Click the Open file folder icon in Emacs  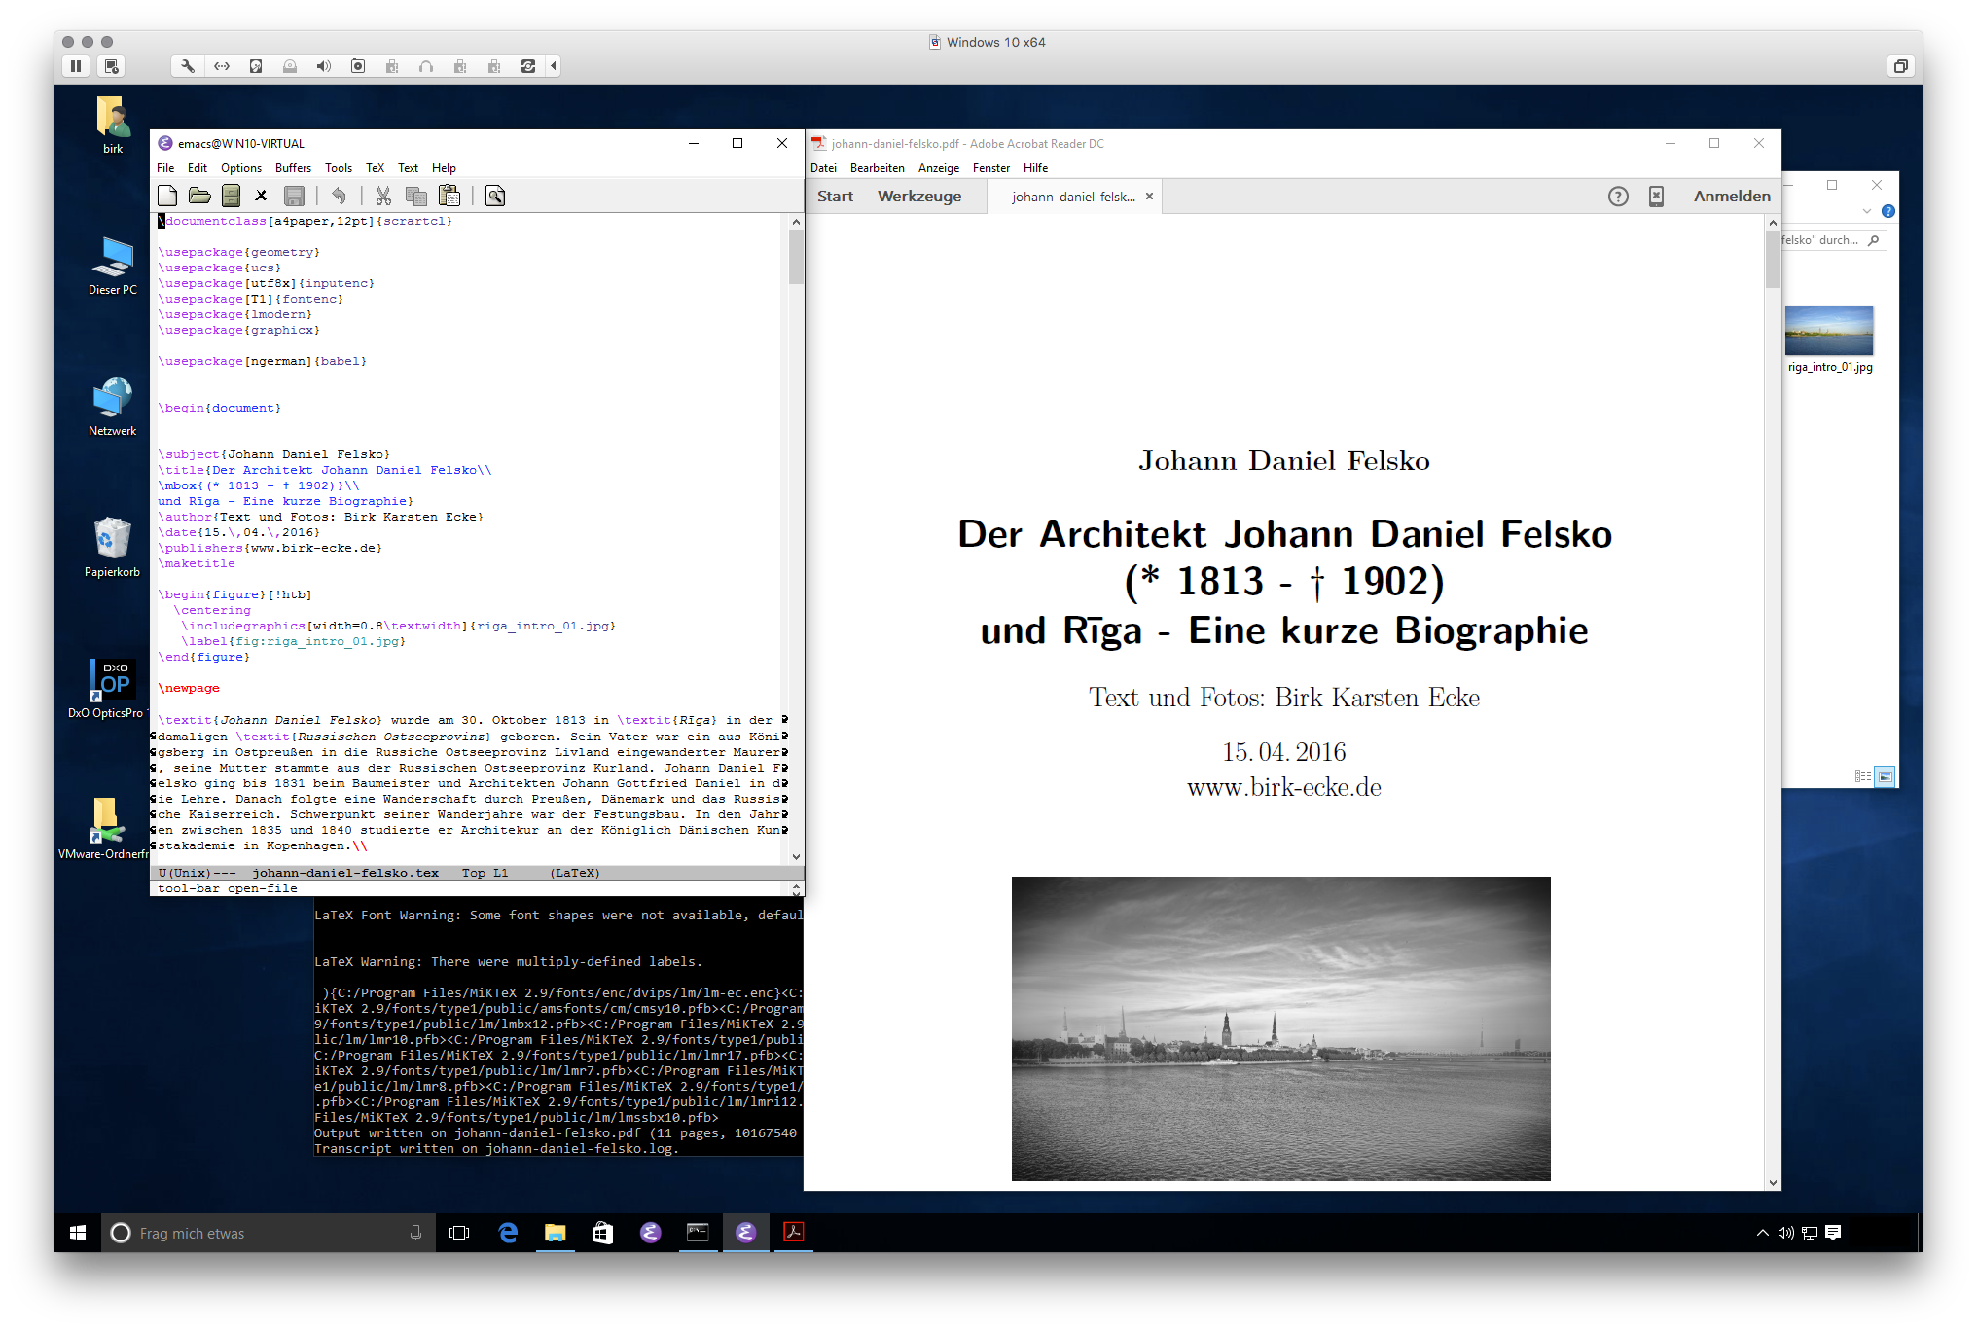199,196
